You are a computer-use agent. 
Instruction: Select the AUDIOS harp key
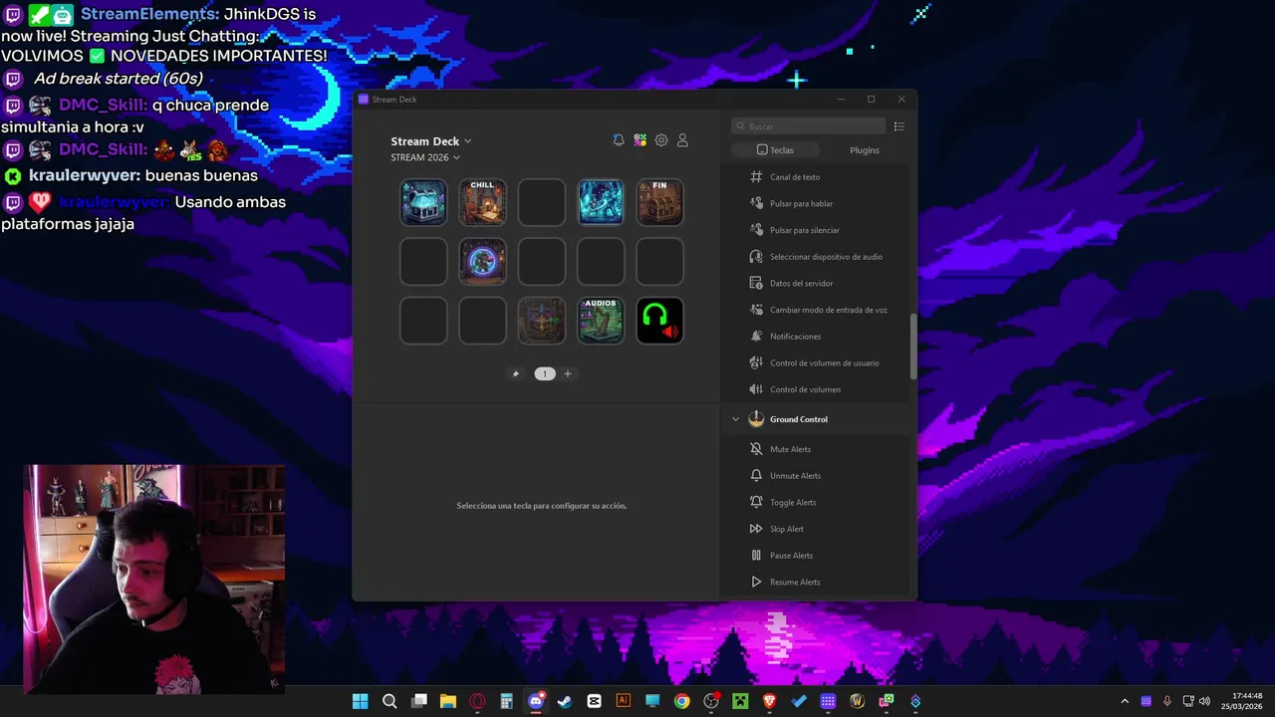tap(601, 321)
